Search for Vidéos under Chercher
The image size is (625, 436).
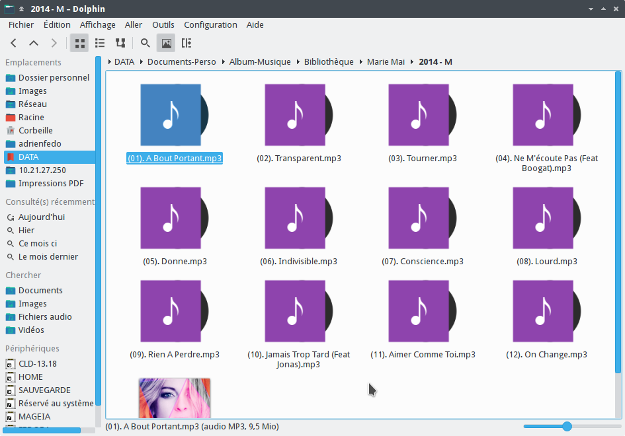50,330
